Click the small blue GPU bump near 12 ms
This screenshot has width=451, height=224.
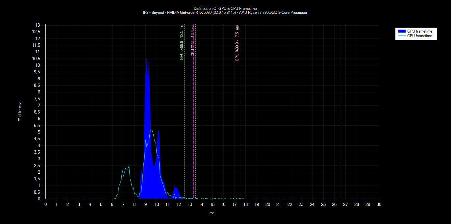pos(176,192)
